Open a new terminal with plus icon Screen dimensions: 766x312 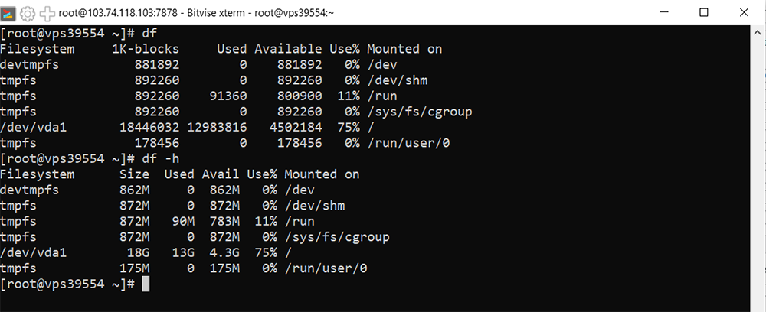(x=47, y=13)
